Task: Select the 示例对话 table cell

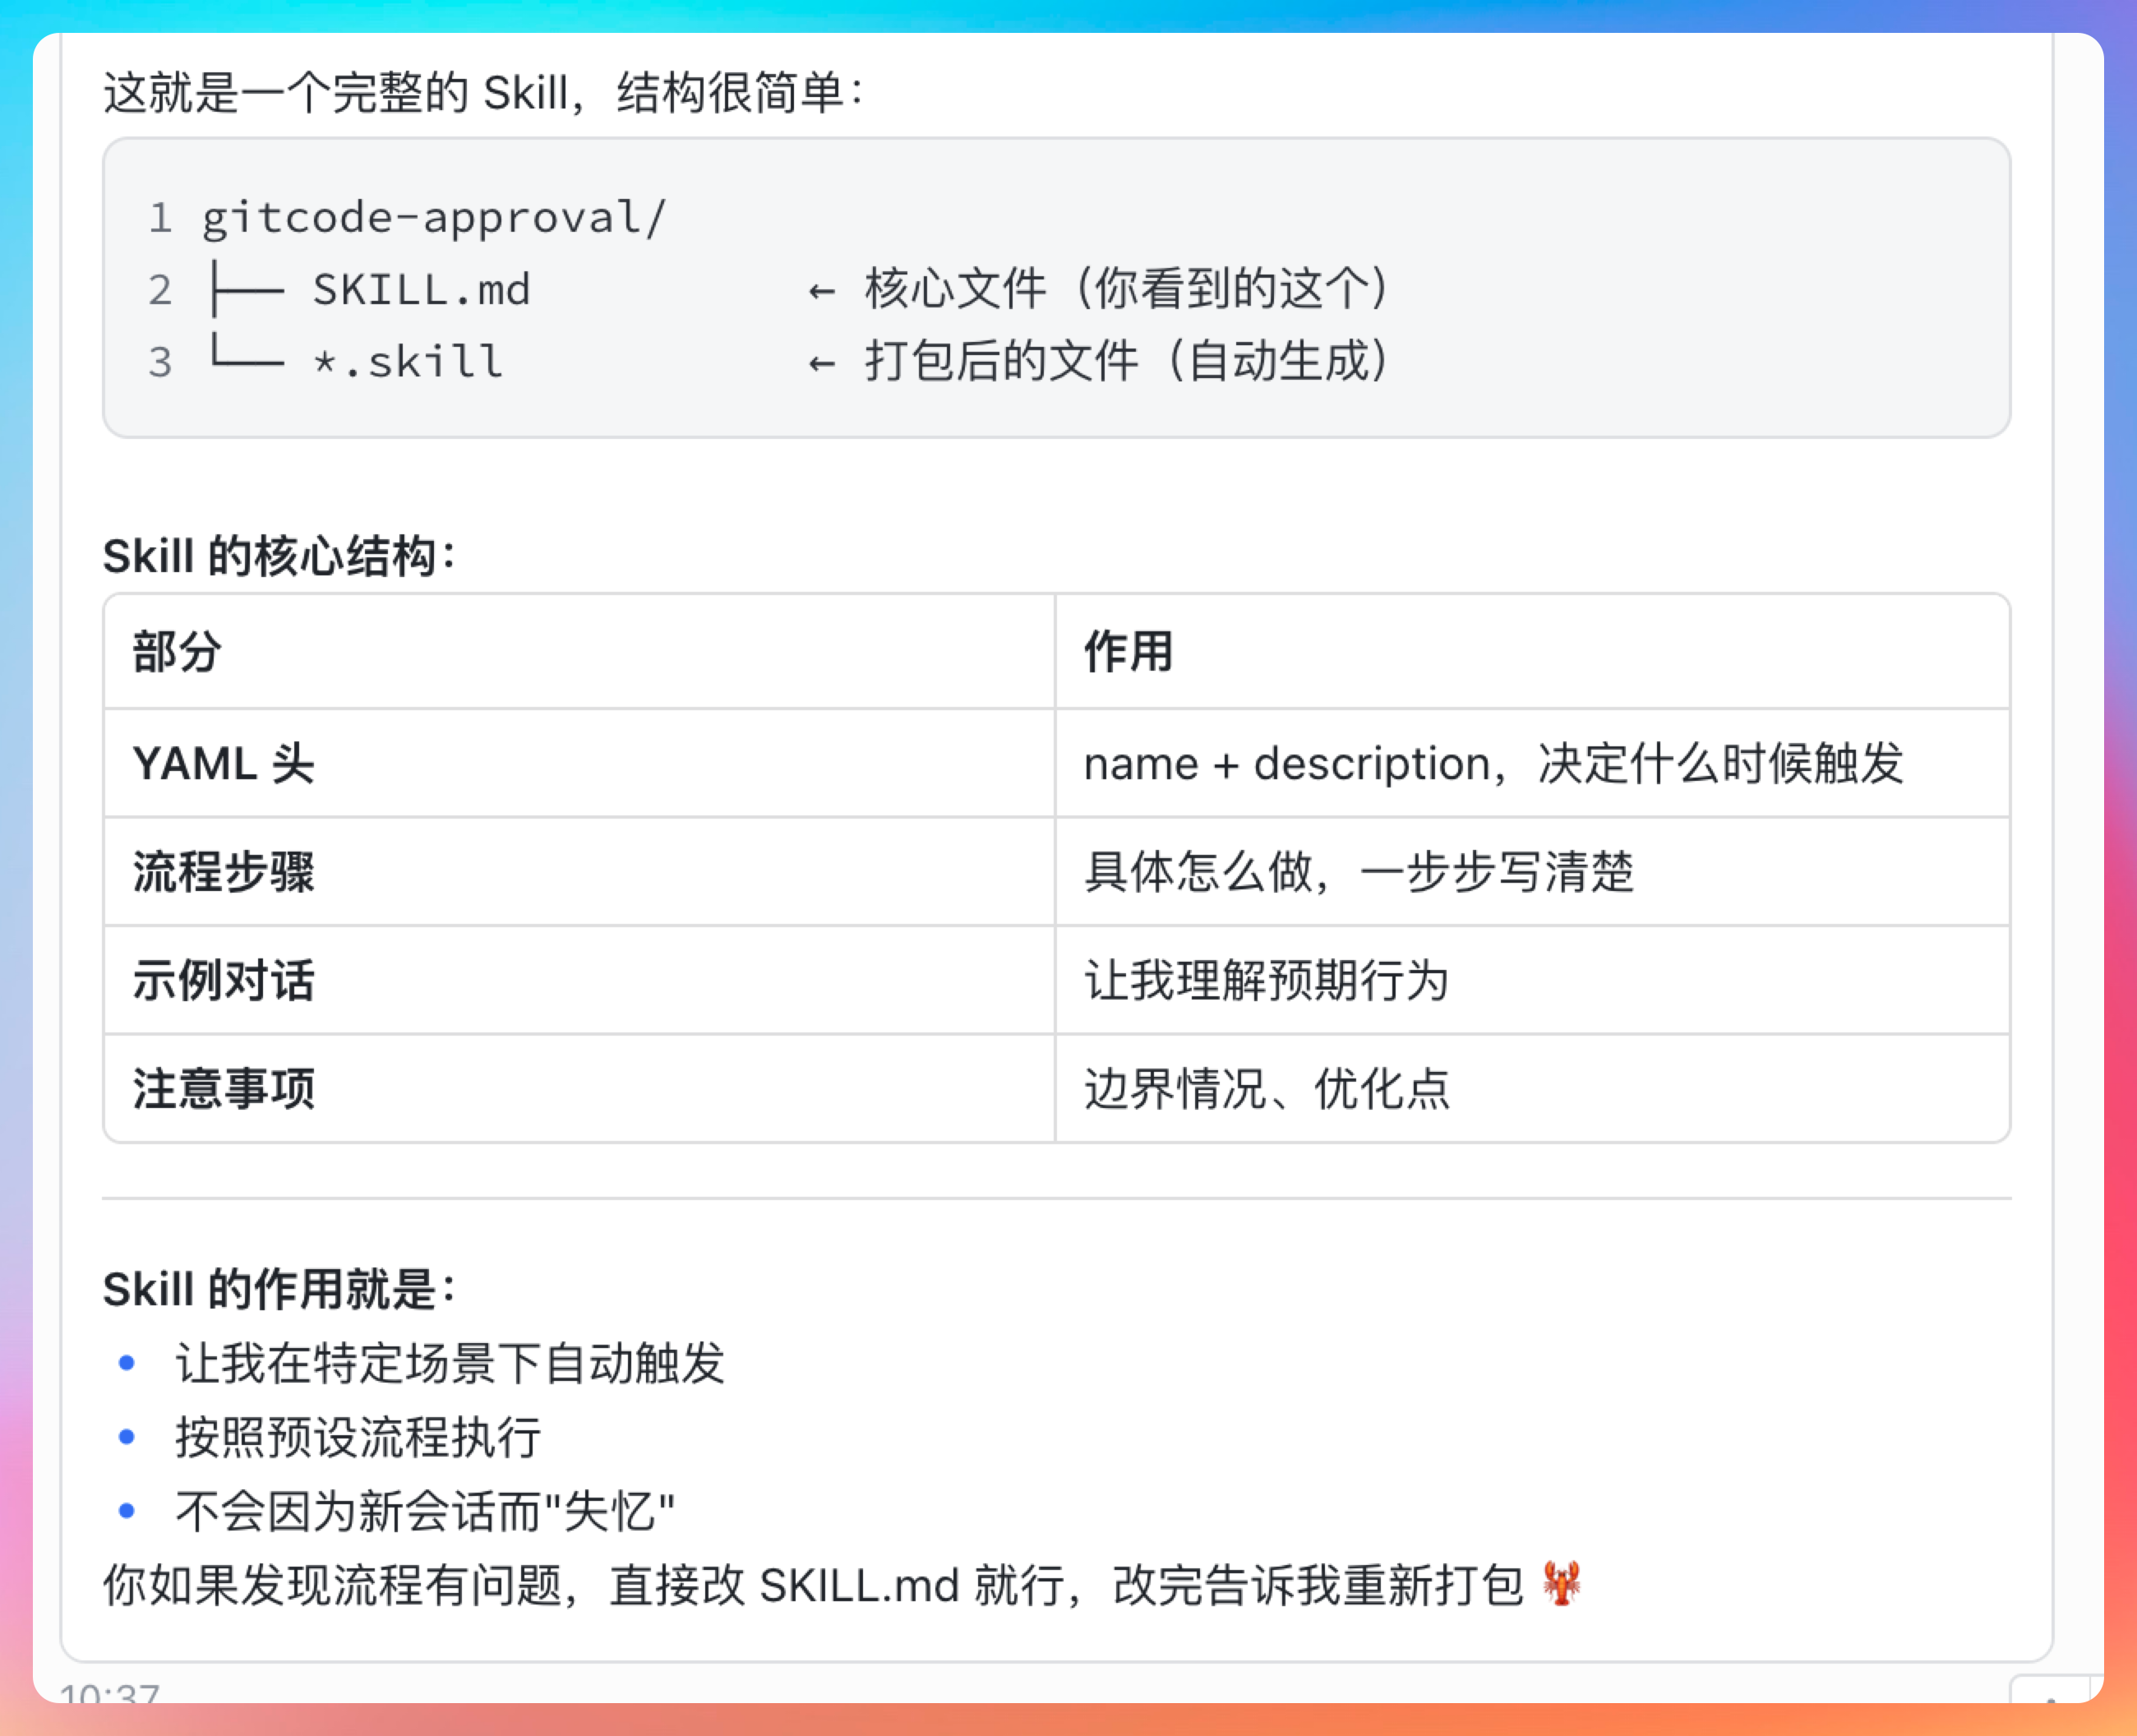Action: (223, 980)
